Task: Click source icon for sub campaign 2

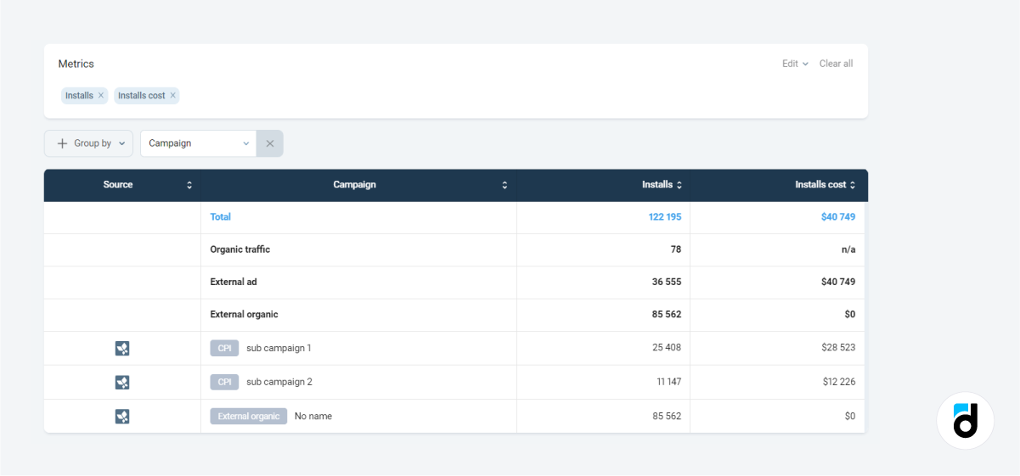Action: click(x=122, y=382)
